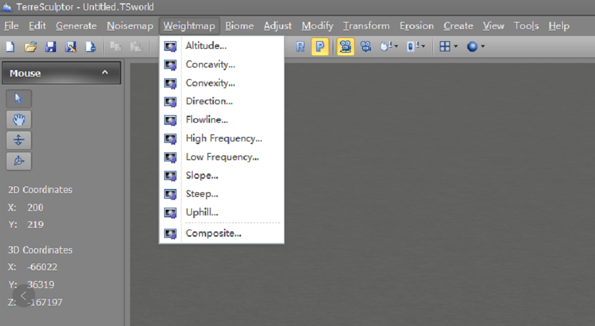Choose Steep... from Weightmap menu
Screen dimensions: 595x326
click(222, 194)
